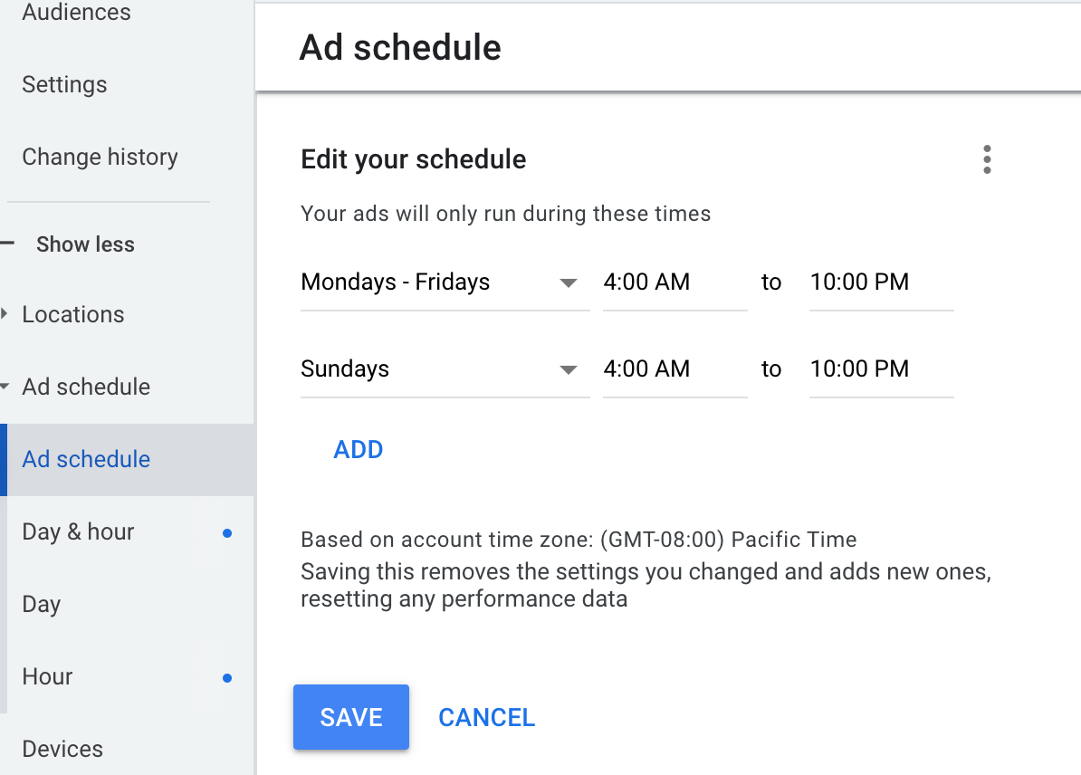Open the Mondays - Fridays day dropdown

pos(444,282)
